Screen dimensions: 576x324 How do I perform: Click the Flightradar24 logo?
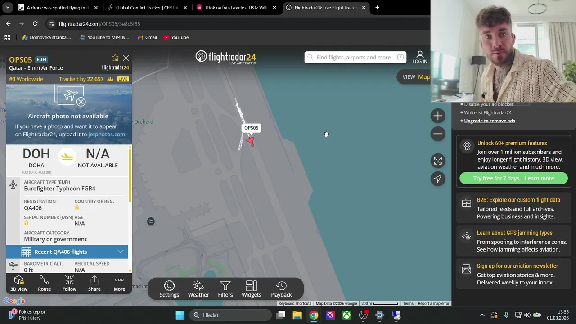click(226, 57)
